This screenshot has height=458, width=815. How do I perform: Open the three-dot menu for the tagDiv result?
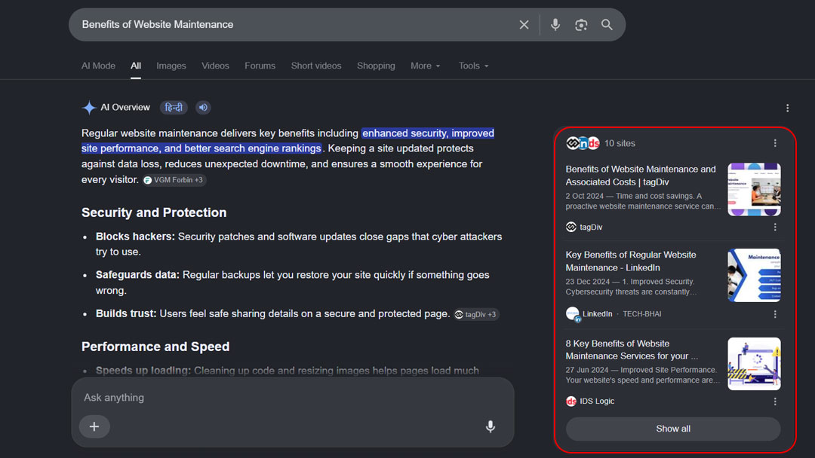coord(775,227)
